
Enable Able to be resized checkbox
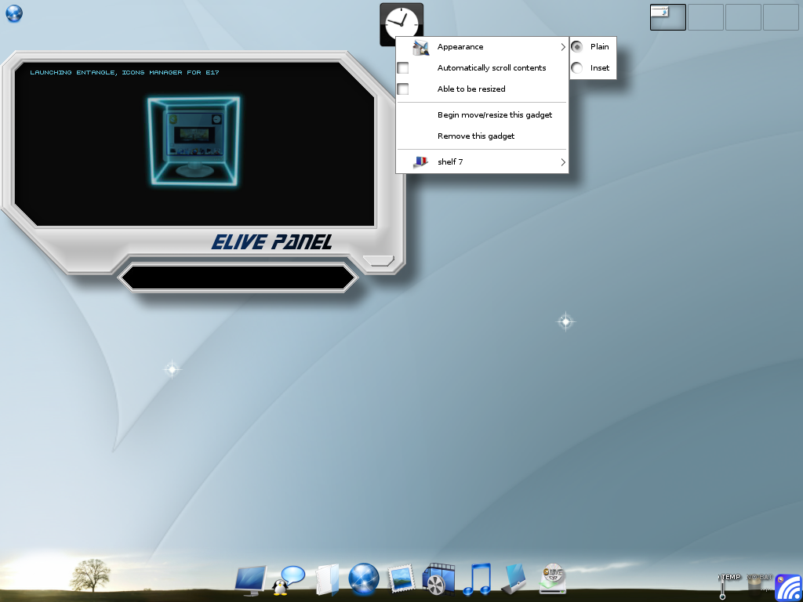tap(404, 89)
